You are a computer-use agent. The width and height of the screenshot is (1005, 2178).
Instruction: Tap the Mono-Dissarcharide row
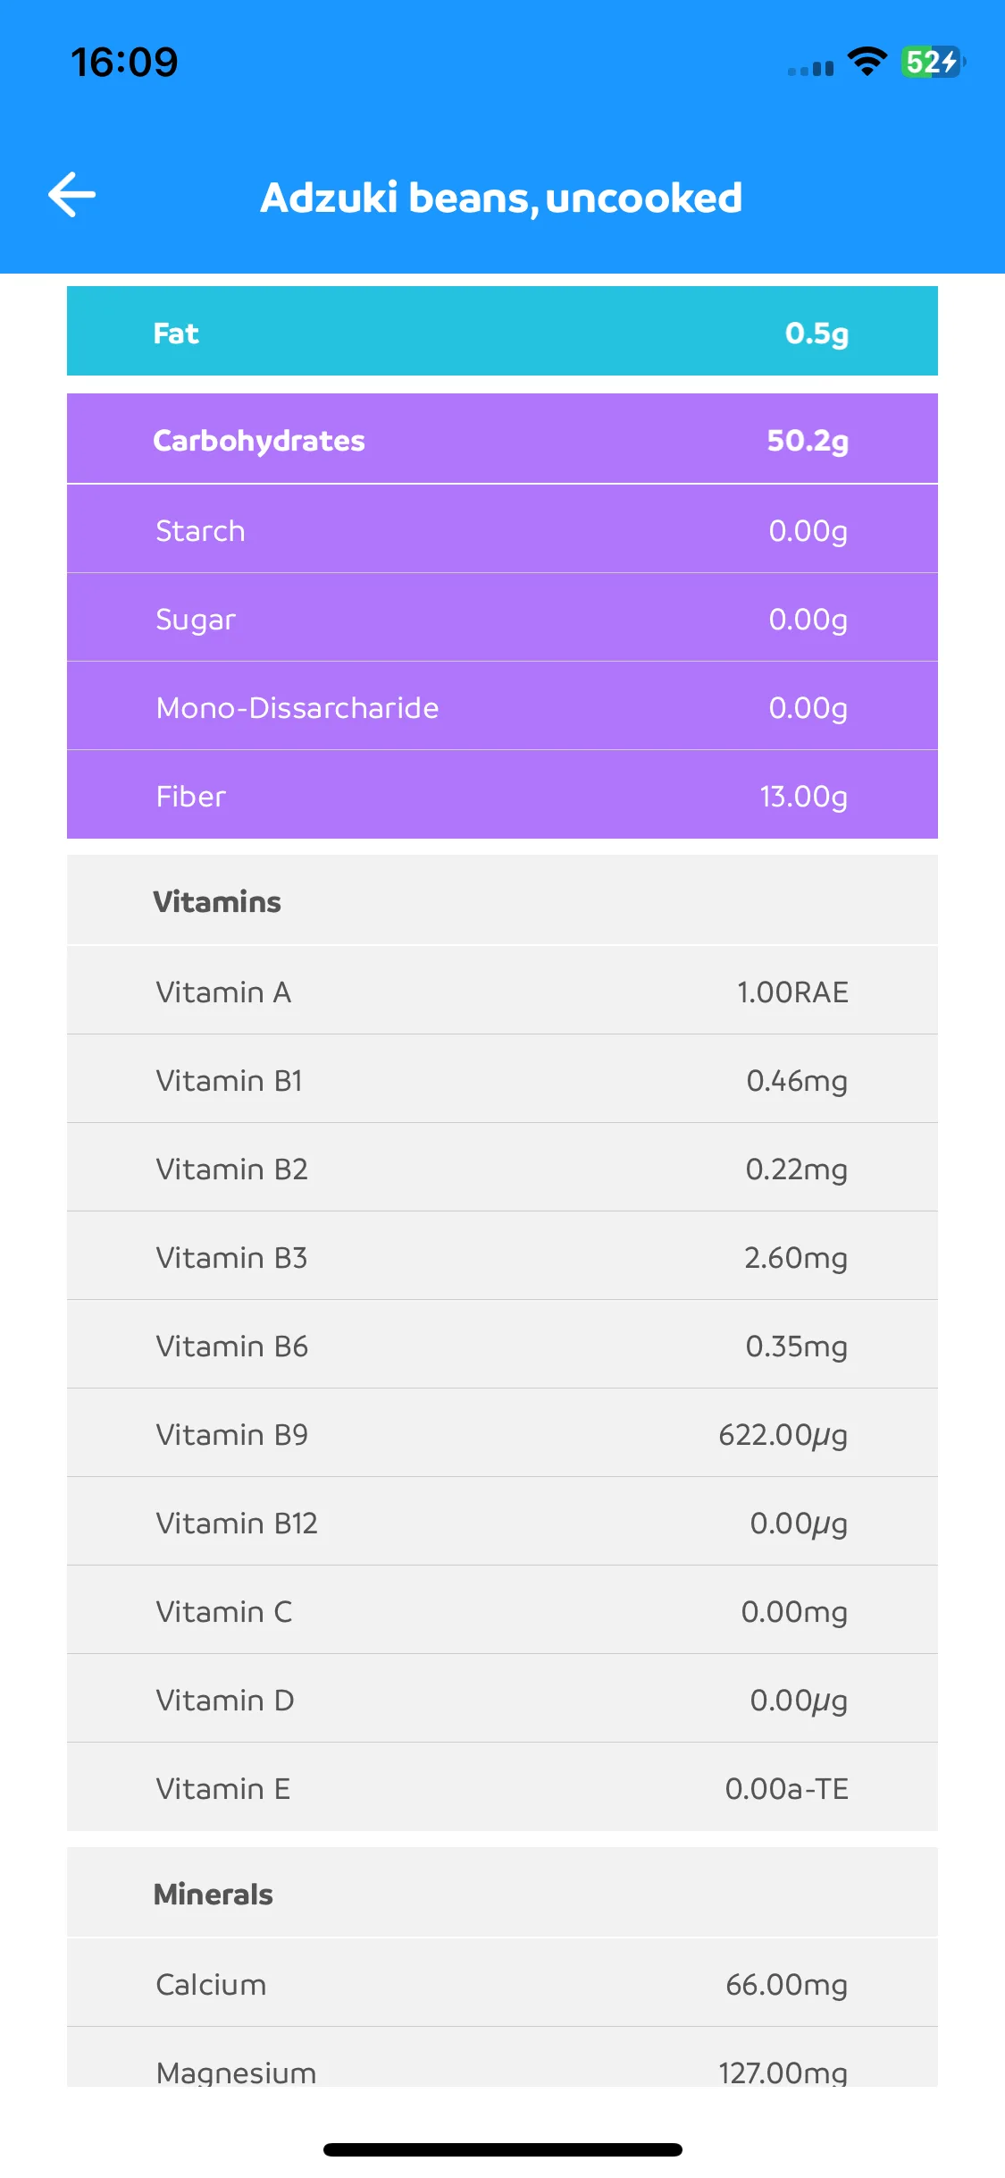pyautogui.click(x=502, y=706)
